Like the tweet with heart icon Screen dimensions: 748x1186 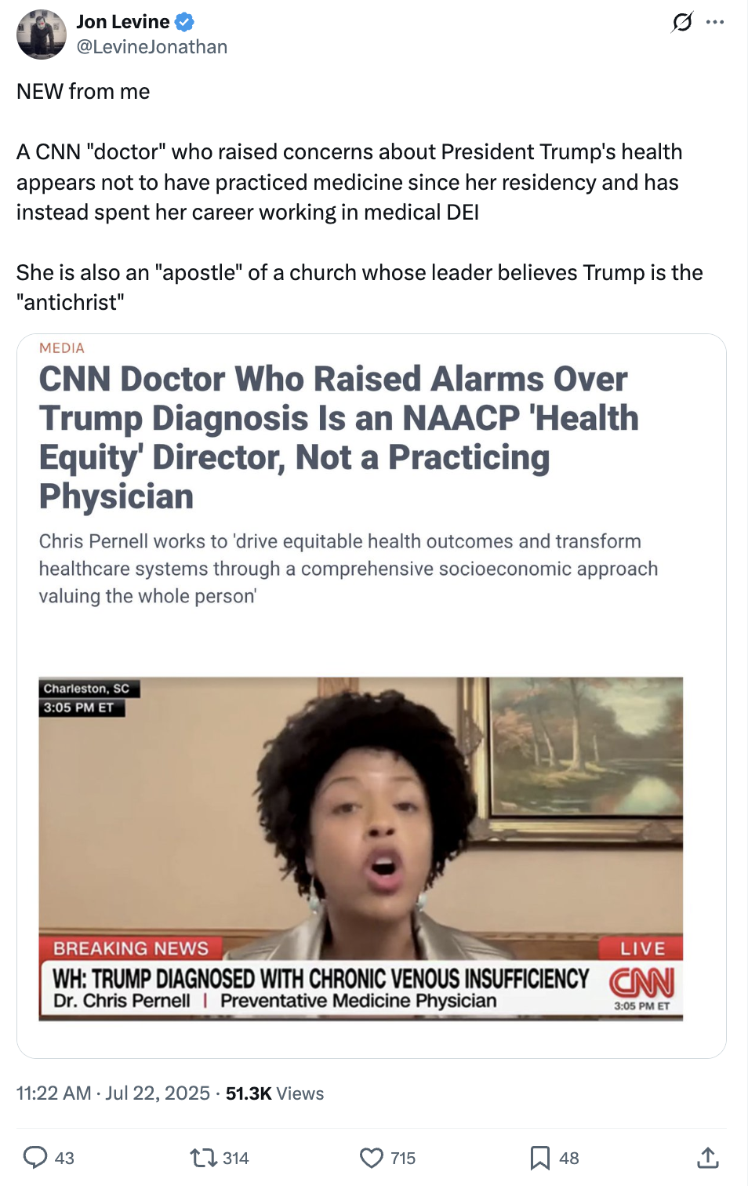tap(372, 1157)
